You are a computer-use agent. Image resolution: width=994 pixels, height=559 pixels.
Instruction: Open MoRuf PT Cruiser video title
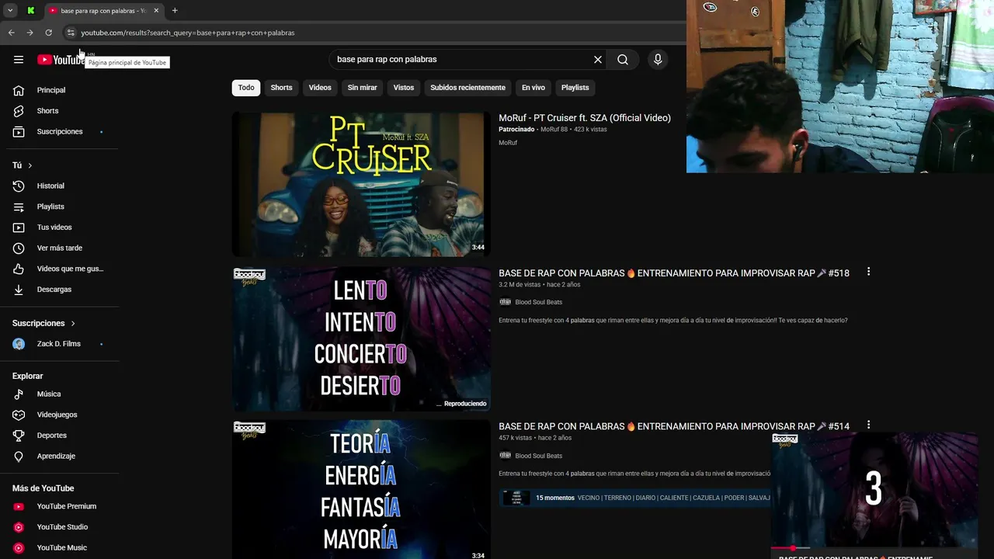click(x=585, y=118)
